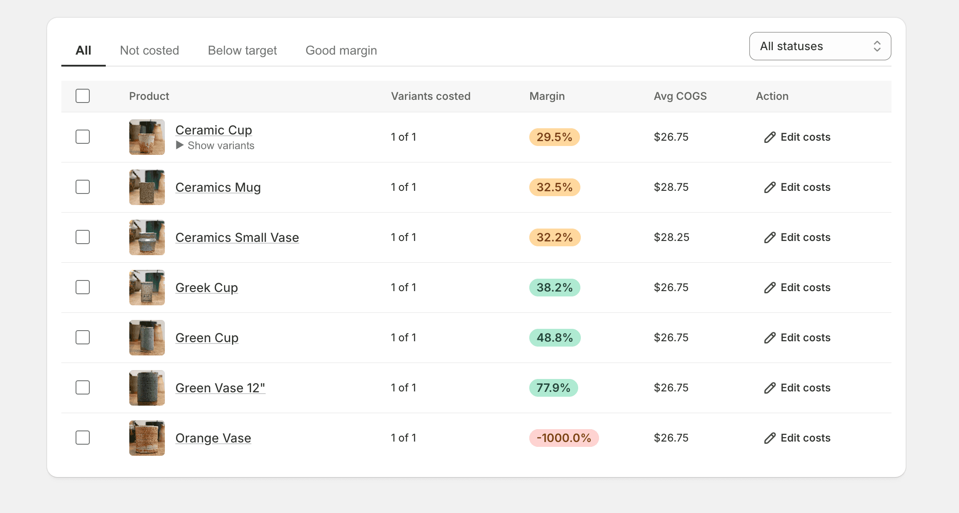Open the Ceramics Small Vase product link
Screen dimensions: 959x513
point(237,237)
